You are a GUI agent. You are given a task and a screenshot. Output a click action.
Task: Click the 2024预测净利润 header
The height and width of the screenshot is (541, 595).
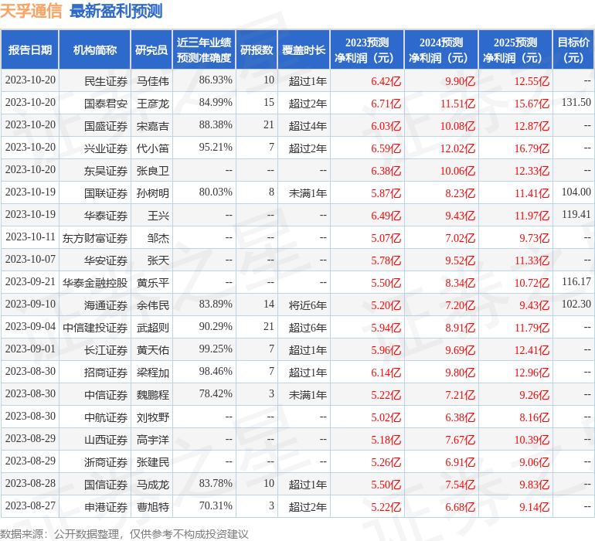(441, 49)
